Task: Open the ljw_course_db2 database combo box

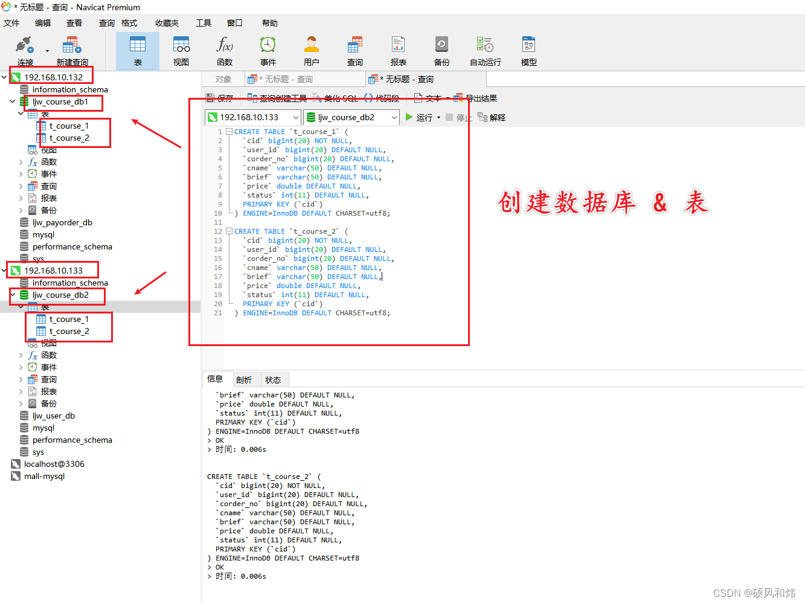Action: coord(352,117)
